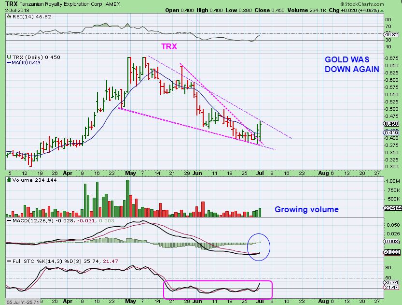Click the 46.82 RSI value tag on the axis
Viewport: 402px width, 305px height.
coord(391,34)
